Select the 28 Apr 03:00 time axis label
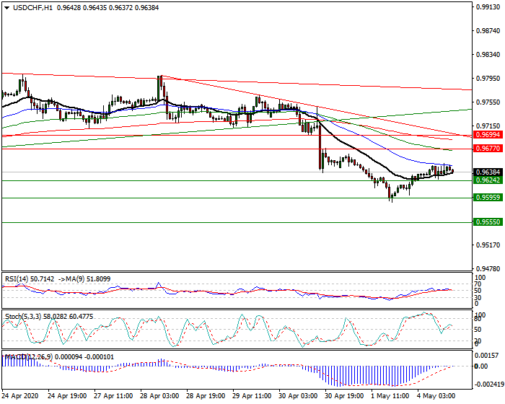 [159, 395]
